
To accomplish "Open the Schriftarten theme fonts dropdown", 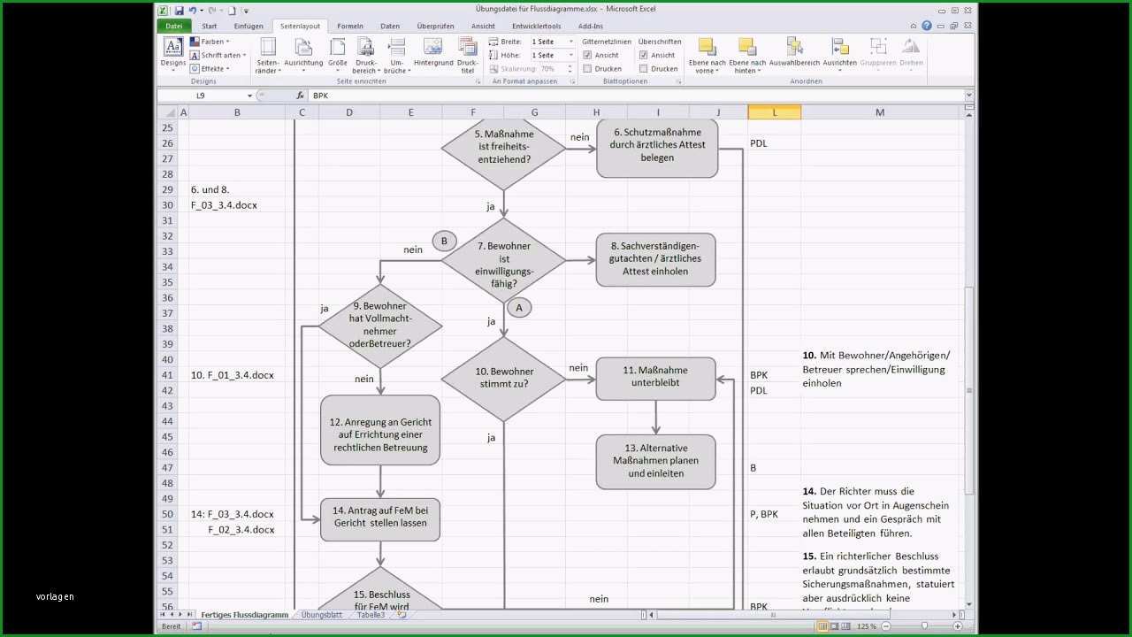I will (218, 55).
